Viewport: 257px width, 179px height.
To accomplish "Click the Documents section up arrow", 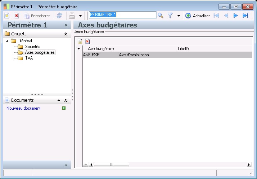I will [59, 100].
